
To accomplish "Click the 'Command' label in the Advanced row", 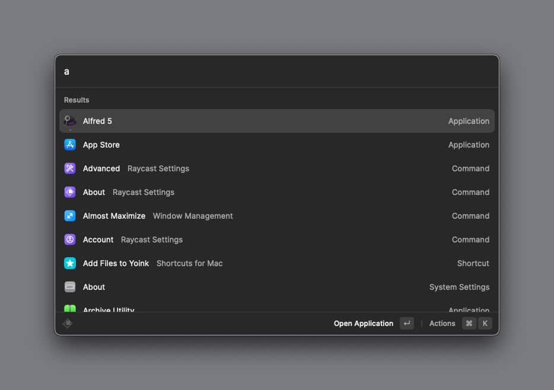I will point(470,168).
